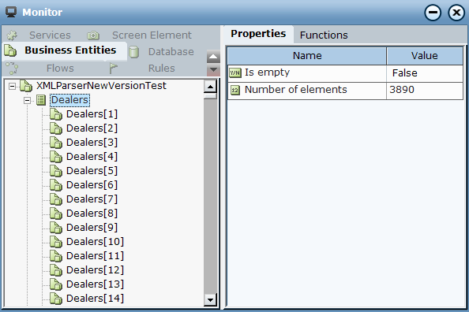Click the Monitor computer icon in title bar
Viewport: 469px width, 312px height.
coord(11,13)
